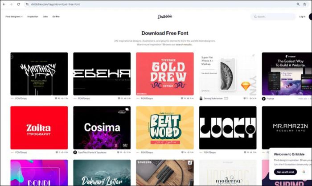Click the Hide ads link near Framer
Screen dimensions: 312x186
tap(303, 99)
